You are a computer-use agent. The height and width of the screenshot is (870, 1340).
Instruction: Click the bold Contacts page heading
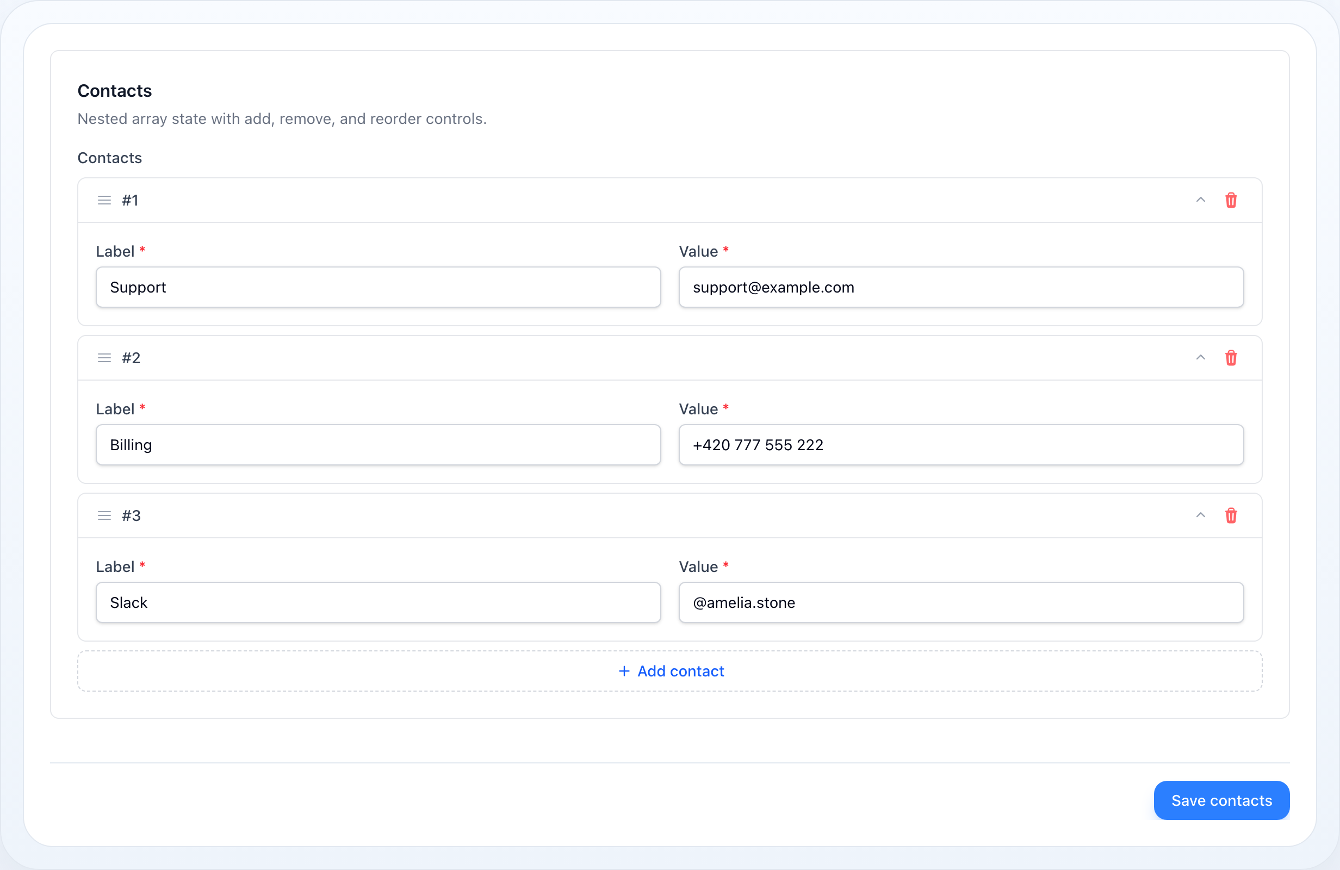tap(115, 91)
